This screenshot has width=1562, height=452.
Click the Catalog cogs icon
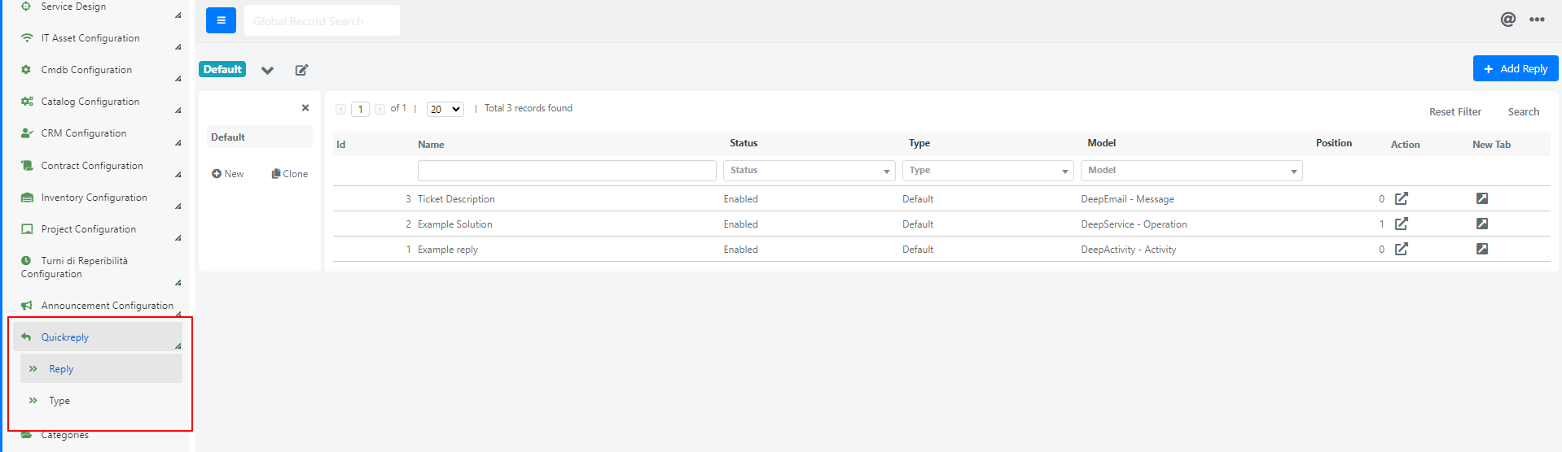(x=27, y=102)
